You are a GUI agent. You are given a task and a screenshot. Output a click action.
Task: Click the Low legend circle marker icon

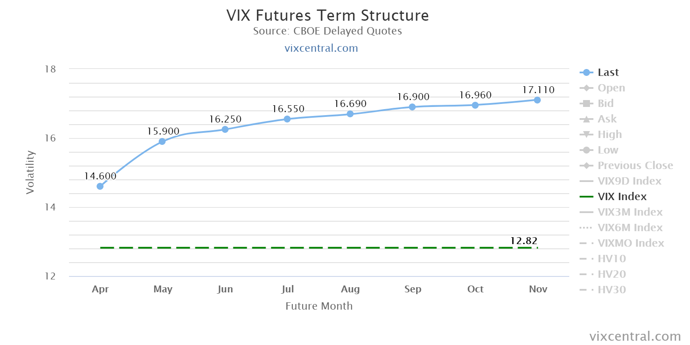(586, 150)
